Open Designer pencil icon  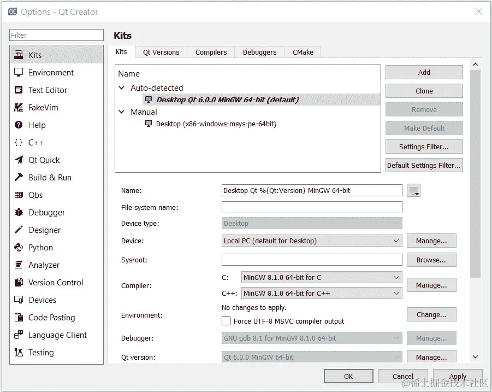coord(19,230)
